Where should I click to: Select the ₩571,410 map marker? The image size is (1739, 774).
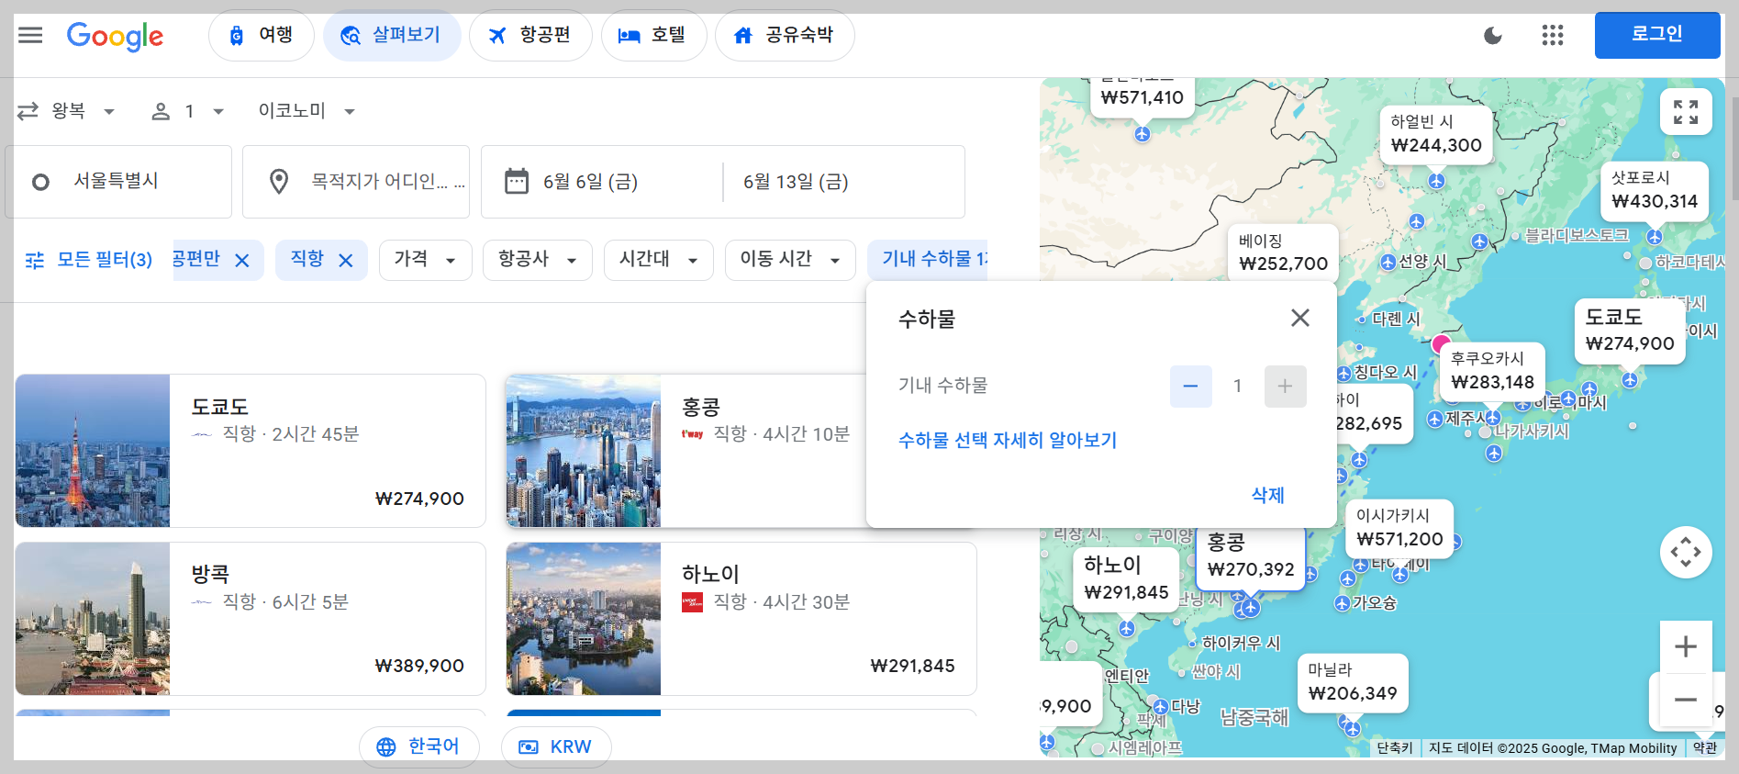click(x=1142, y=96)
